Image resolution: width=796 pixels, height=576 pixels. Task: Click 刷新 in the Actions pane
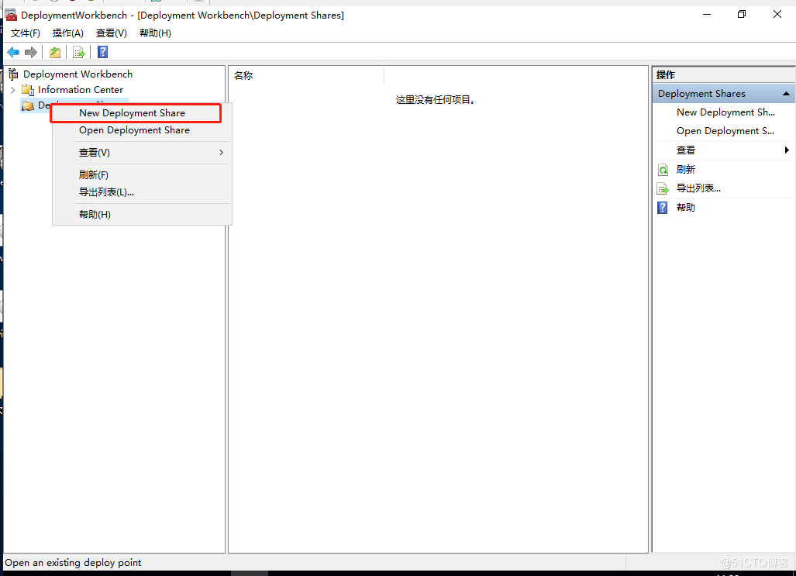[685, 170]
